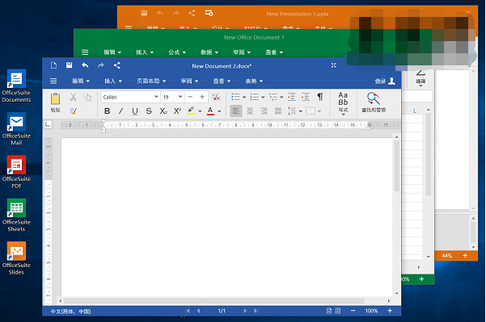Click the new document icon in Documents title bar
486x322 pixels.
[53, 65]
